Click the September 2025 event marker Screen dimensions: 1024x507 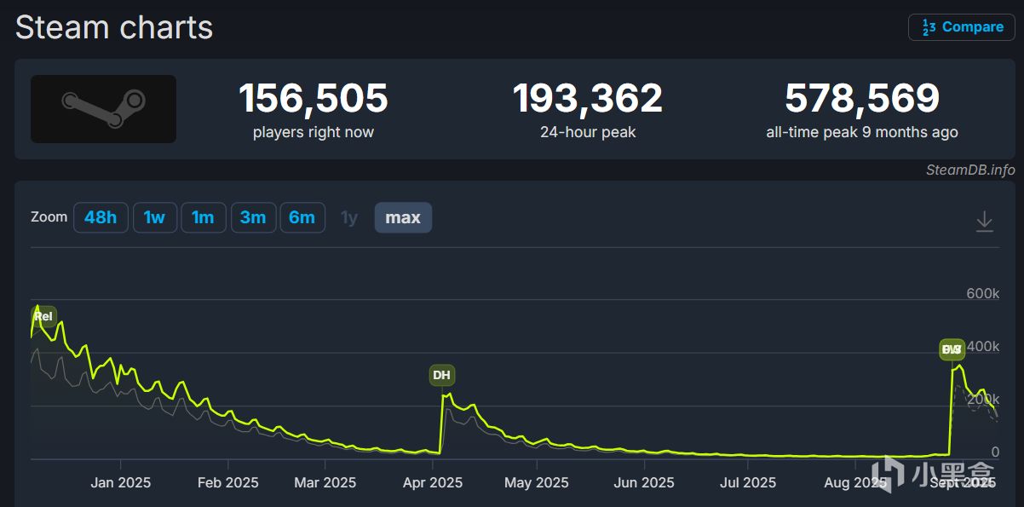(x=952, y=349)
